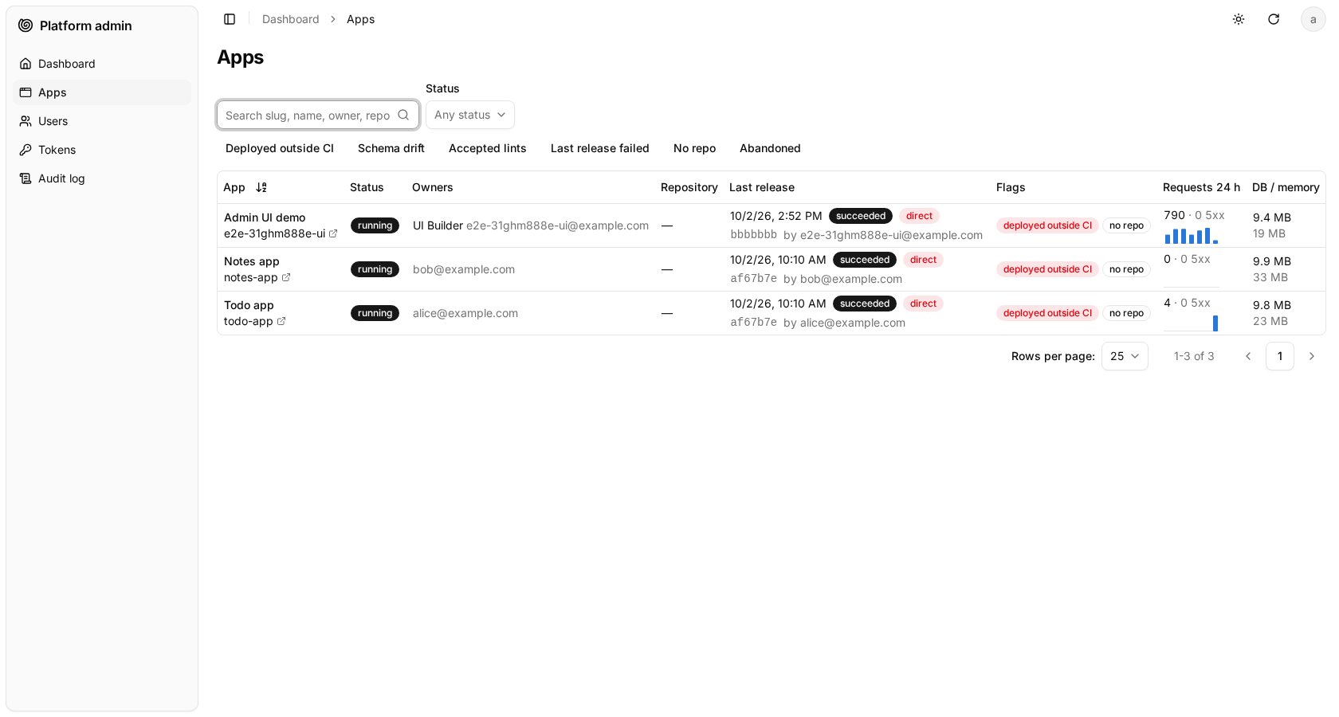Toggle Schema drift filter
This screenshot has width=1339, height=717.
click(391, 148)
